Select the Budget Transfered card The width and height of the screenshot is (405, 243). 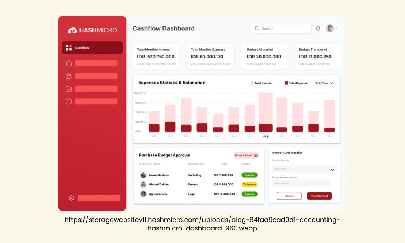tap(318, 56)
